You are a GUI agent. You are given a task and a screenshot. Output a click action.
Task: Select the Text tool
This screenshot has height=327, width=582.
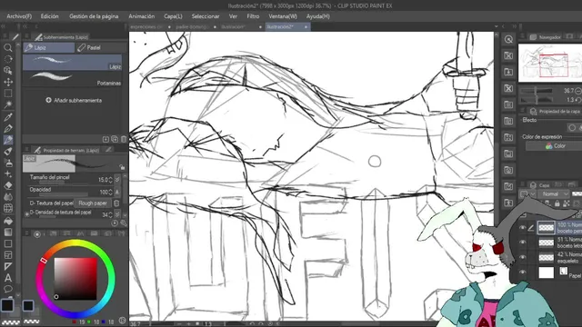click(x=8, y=278)
